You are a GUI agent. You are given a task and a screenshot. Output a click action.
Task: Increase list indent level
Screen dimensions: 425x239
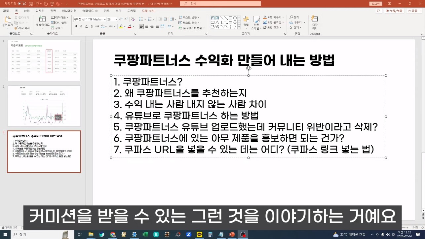click(166, 19)
